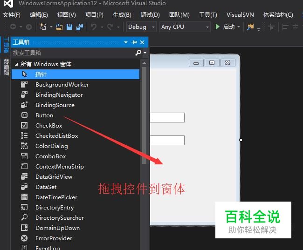The image size is (303, 250).
Task: Click the Open File folder icon
Action: [x=59, y=27]
